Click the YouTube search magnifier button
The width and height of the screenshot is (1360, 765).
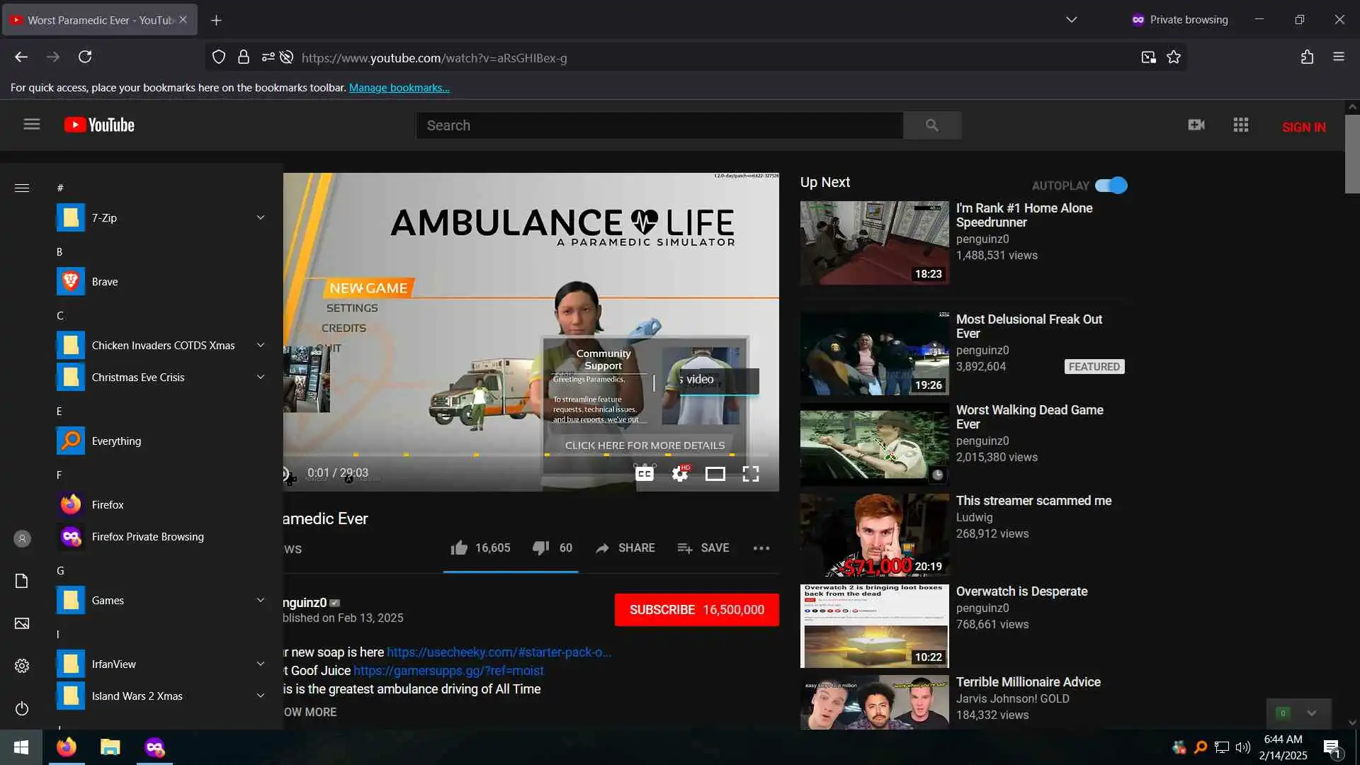(x=931, y=125)
